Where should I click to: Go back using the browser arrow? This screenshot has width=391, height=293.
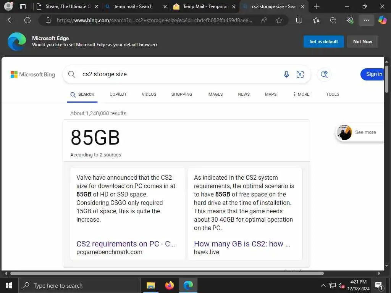click(10, 20)
